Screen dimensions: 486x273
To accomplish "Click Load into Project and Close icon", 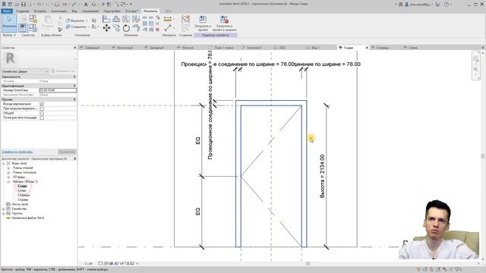I will click(224, 24).
